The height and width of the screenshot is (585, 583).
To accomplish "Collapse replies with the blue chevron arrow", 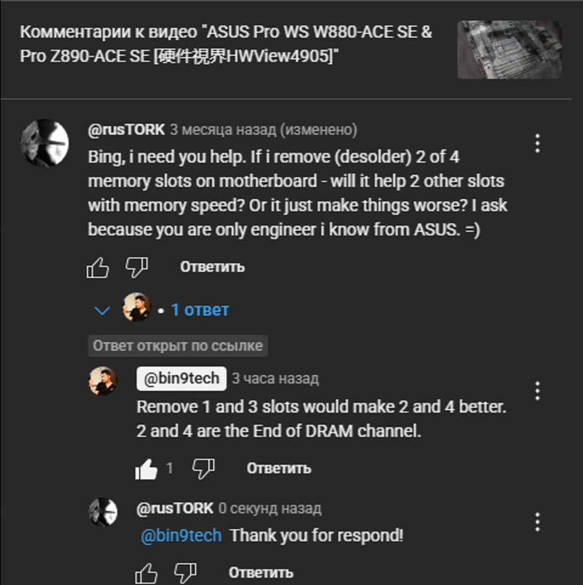I will click(x=102, y=311).
